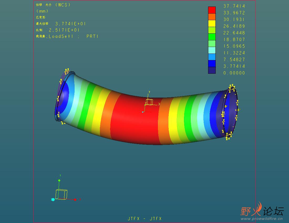Image resolution: width=289 pixels, height=223 pixels.
Task: Click the blue legend swatch beside 7.54827
Action: tap(212, 64)
